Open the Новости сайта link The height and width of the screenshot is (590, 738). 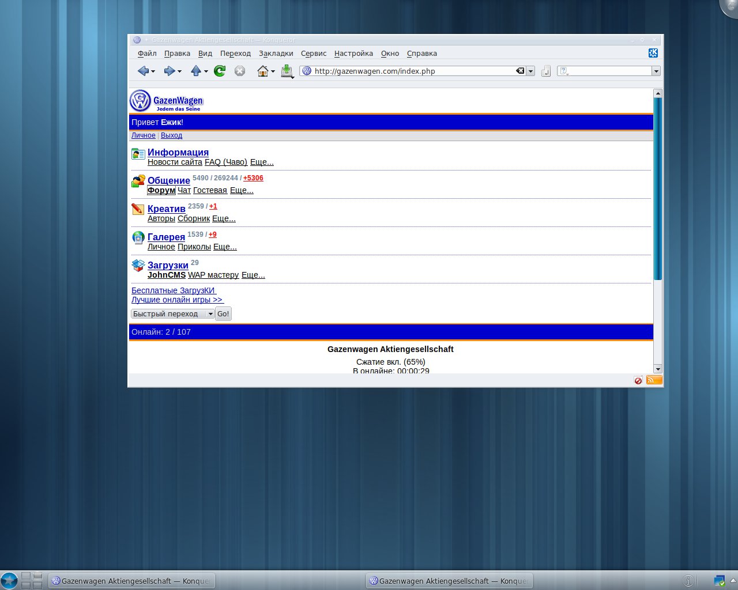pos(175,162)
